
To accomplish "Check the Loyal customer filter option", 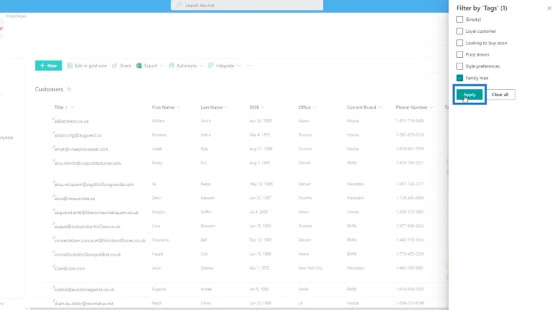I will [460, 31].
